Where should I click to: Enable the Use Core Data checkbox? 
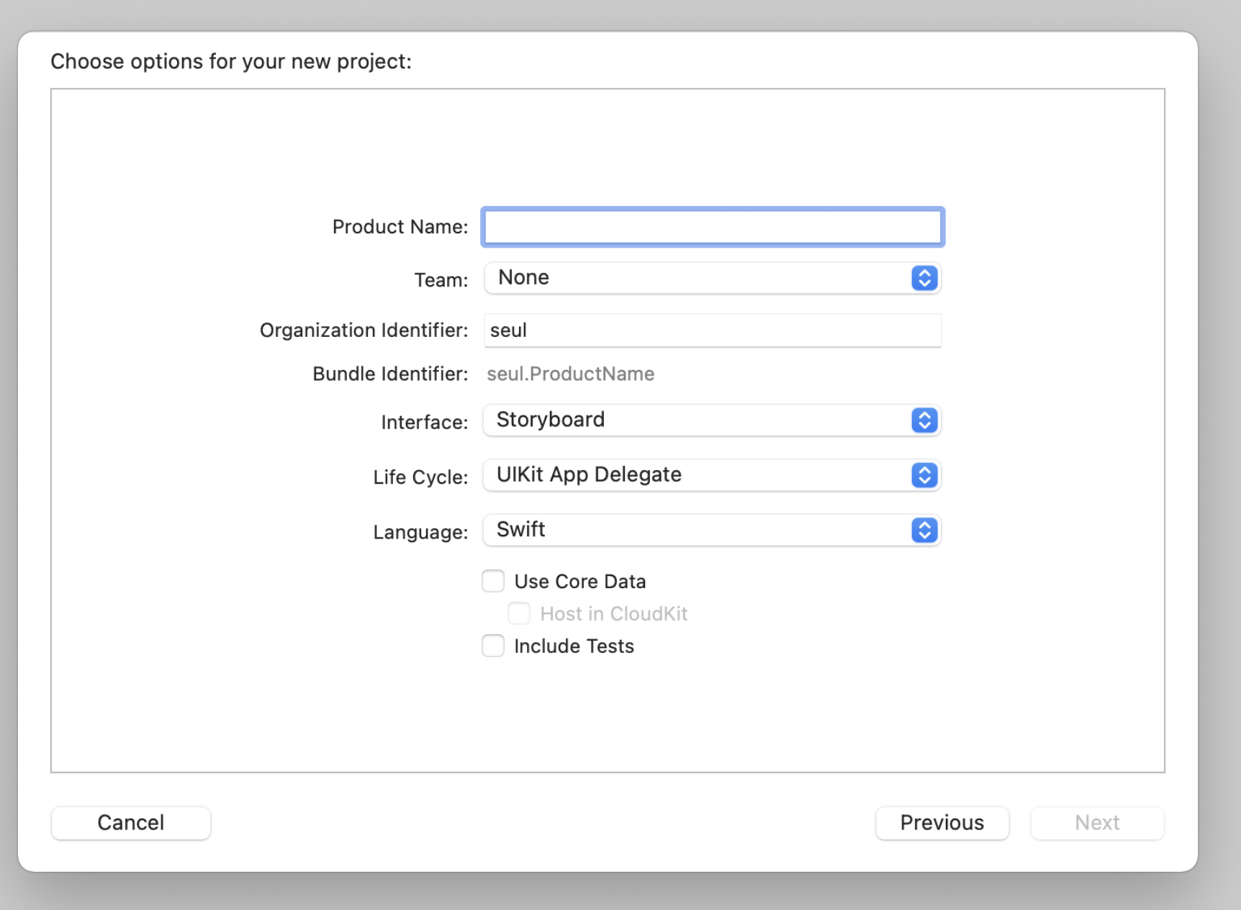coord(493,581)
